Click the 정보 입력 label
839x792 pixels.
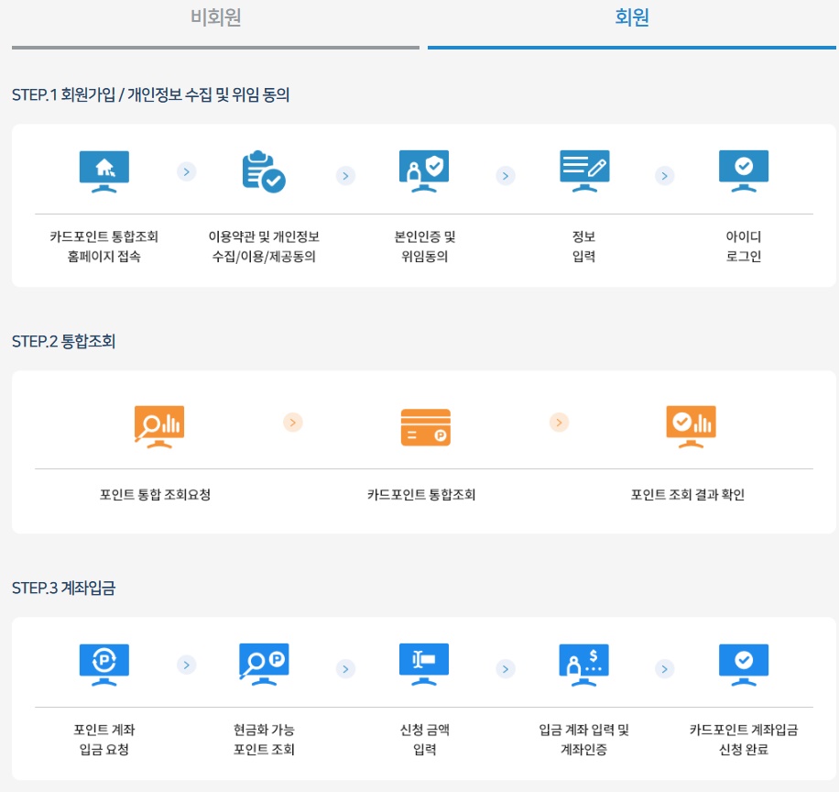583,247
